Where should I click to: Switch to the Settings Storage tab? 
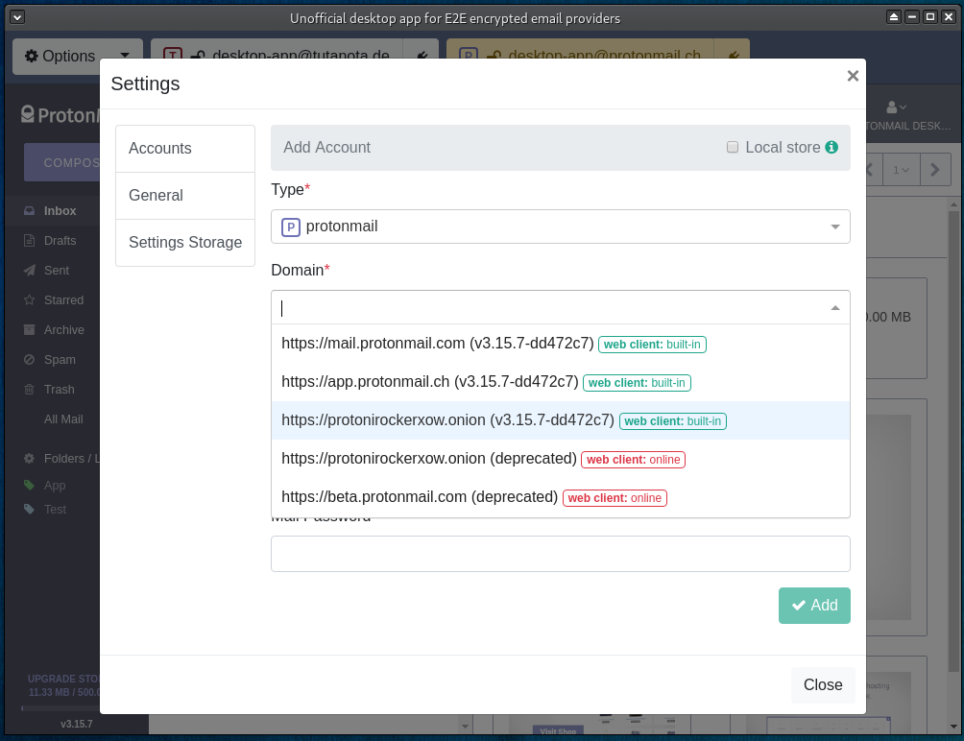184,242
